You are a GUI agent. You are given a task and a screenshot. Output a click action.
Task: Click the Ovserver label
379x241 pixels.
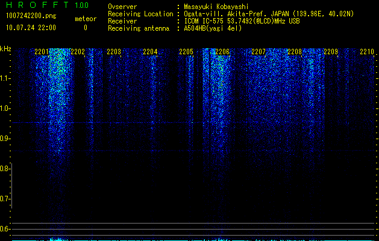point(122,7)
